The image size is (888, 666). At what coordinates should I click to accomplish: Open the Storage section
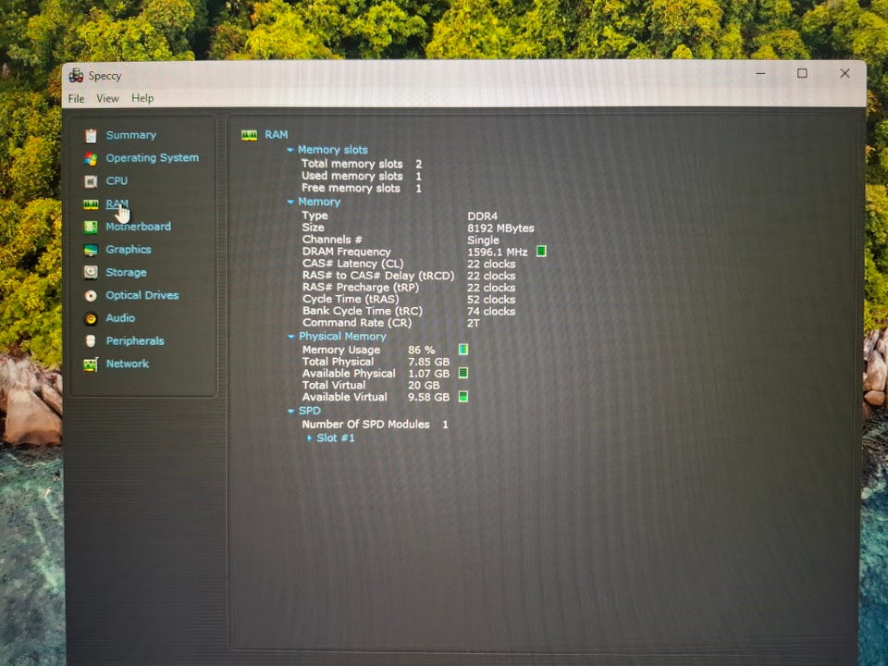pyautogui.click(x=127, y=272)
